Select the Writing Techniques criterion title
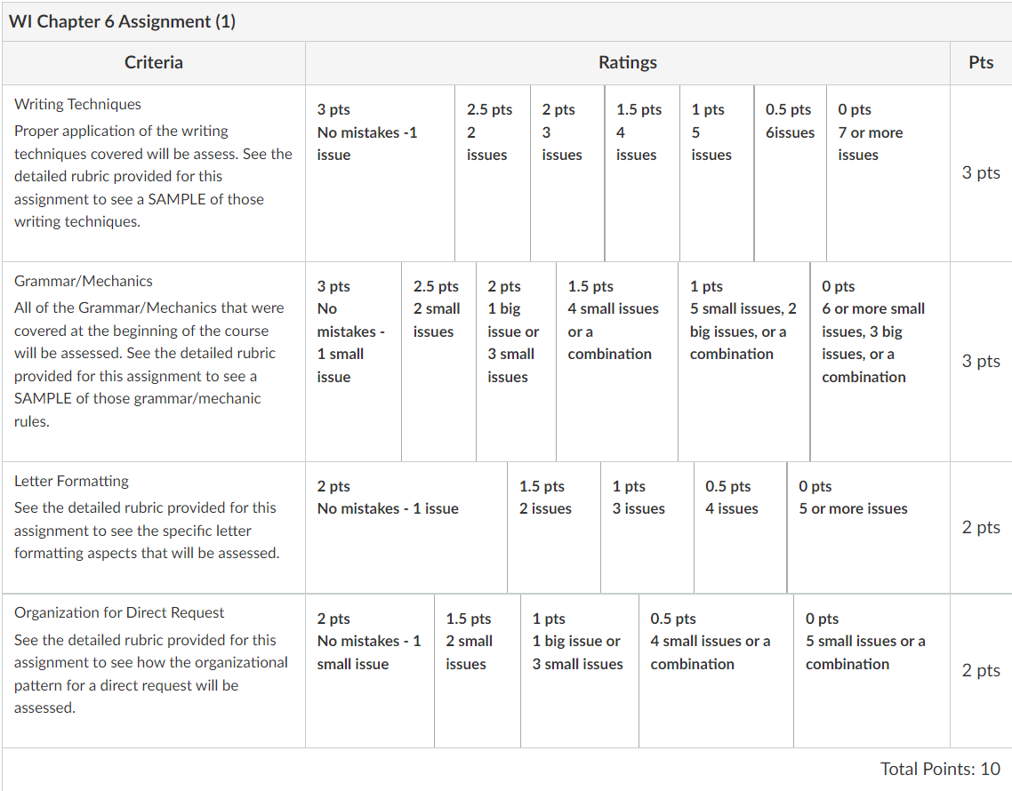 [x=77, y=104]
